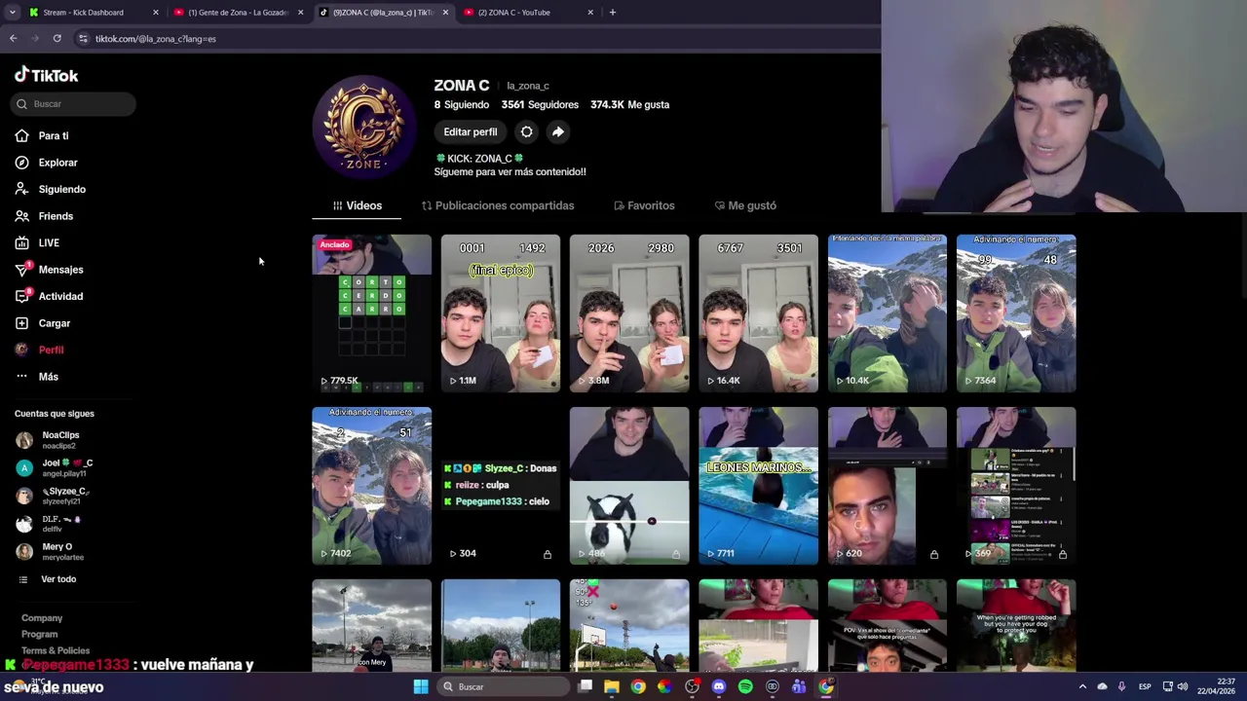Open the 7402 views video
The width and height of the screenshot is (1247, 701).
[x=371, y=486]
